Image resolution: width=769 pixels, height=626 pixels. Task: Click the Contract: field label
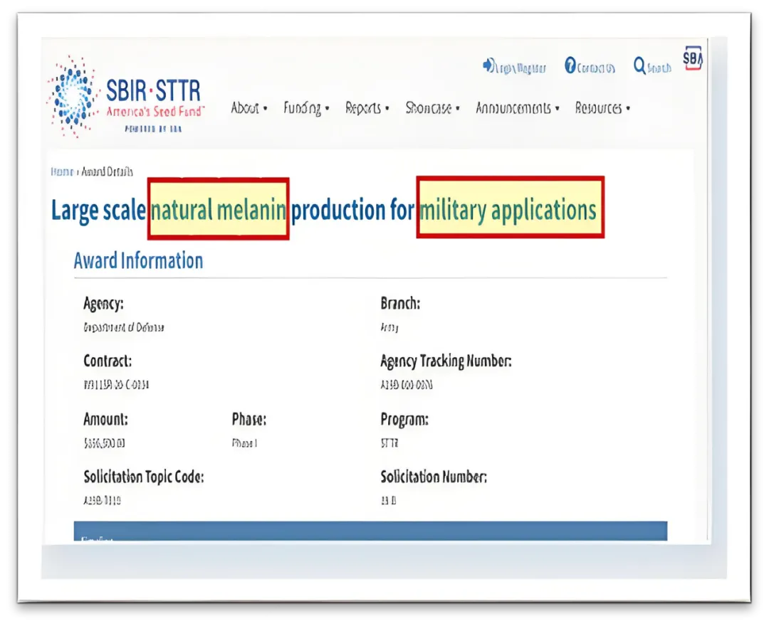click(108, 361)
